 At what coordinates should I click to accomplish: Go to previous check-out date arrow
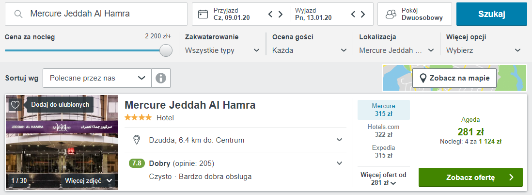coord(354,14)
